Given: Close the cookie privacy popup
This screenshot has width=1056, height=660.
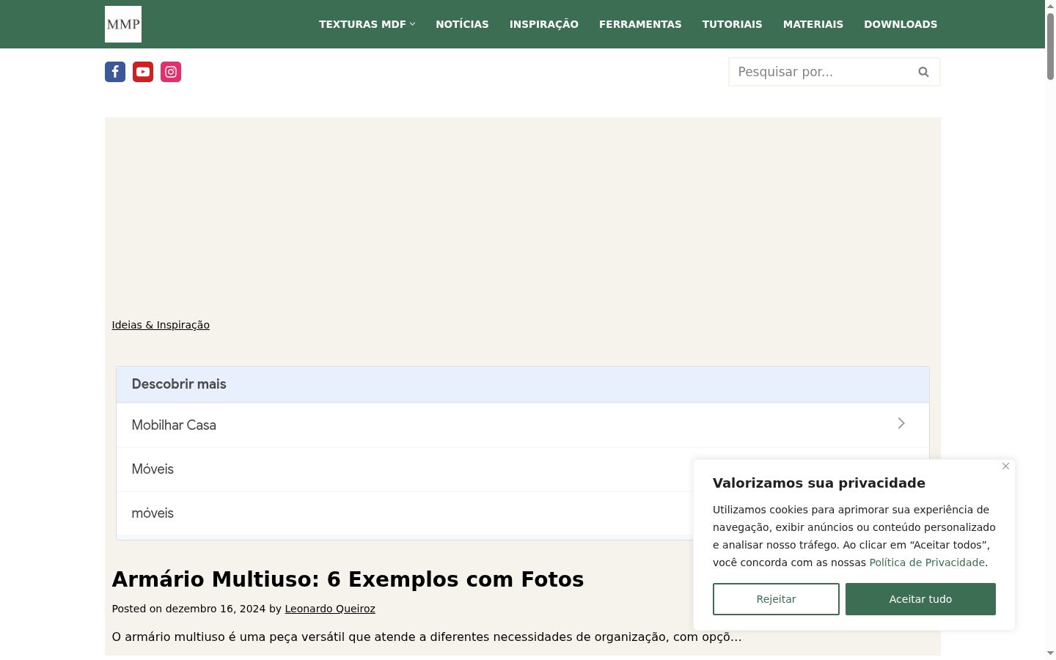Looking at the screenshot, I should pyautogui.click(x=1005, y=466).
